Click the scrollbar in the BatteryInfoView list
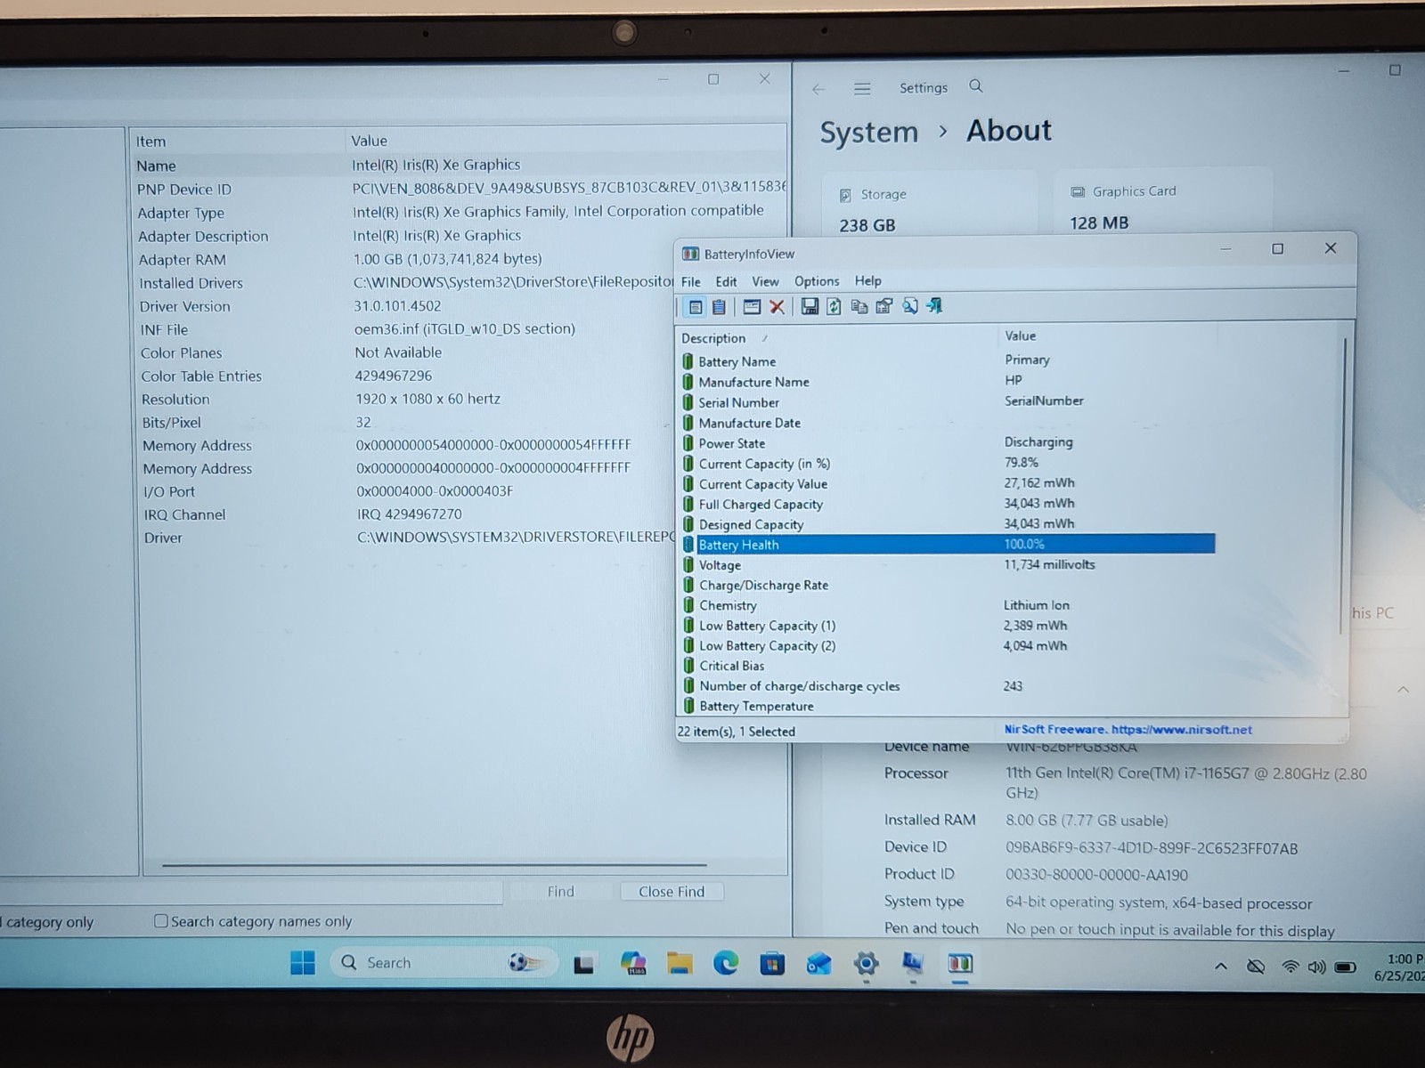1425x1068 pixels. point(1343,485)
